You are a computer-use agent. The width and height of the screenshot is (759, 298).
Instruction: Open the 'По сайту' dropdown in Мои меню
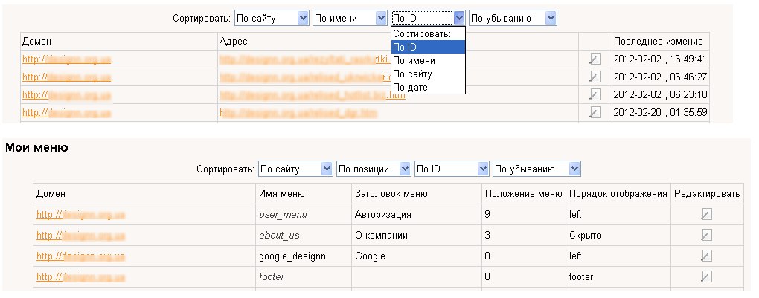click(295, 169)
